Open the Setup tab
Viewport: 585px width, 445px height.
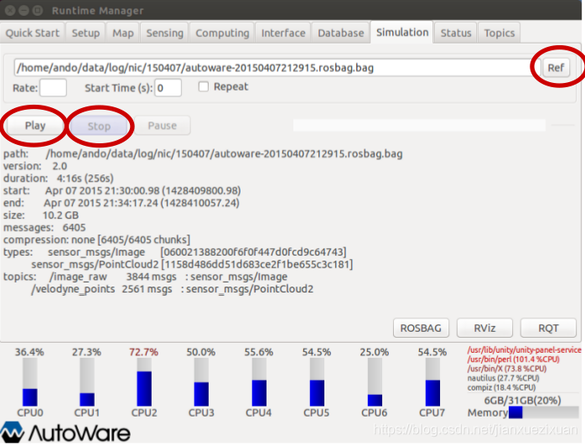85,33
